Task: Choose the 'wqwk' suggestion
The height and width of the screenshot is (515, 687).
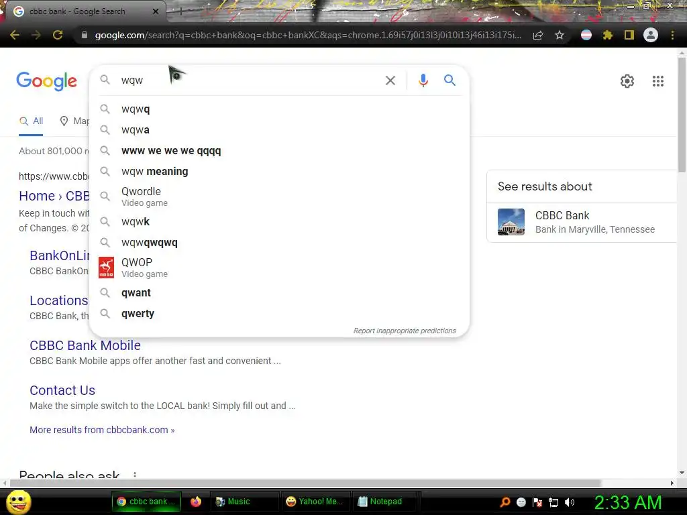Action: (x=279, y=221)
